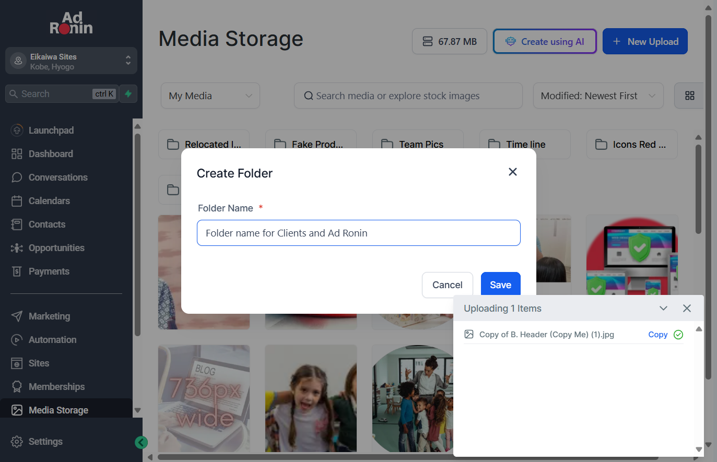Click the green lightning quick-action icon
Screen dimensions: 717x462
128,94
